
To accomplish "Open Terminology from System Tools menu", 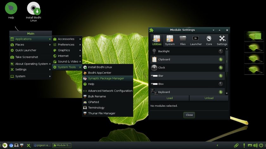I will coord(108,108).
